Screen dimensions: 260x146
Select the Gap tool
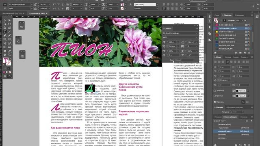pos(9,24)
